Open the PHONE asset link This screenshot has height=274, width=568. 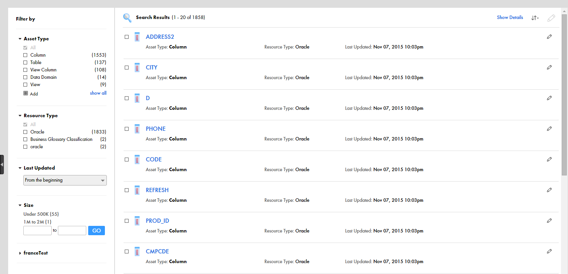156,129
